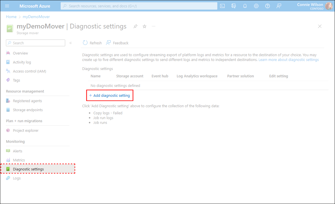Click the Tags icon
The height and width of the screenshot is (204, 335).
pyautogui.click(x=8, y=80)
